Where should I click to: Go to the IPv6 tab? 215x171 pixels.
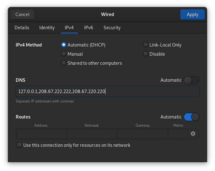pyautogui.click(x=89, y=28)
